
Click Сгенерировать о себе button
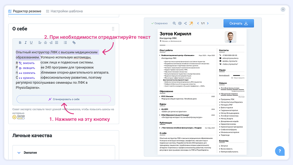63,99
